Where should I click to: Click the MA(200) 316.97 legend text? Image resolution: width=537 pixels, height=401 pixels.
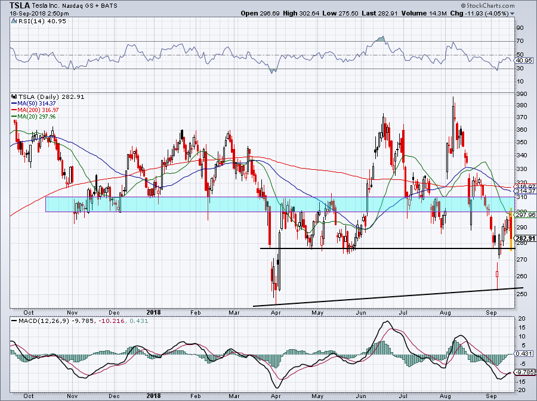tap(38, 110)
